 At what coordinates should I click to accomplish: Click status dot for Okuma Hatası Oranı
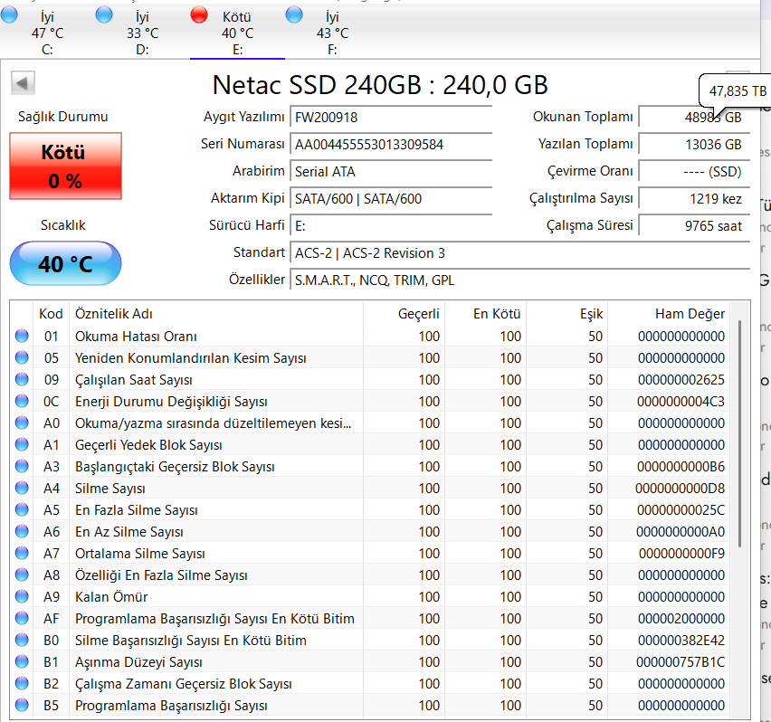[x=22, y=336]
